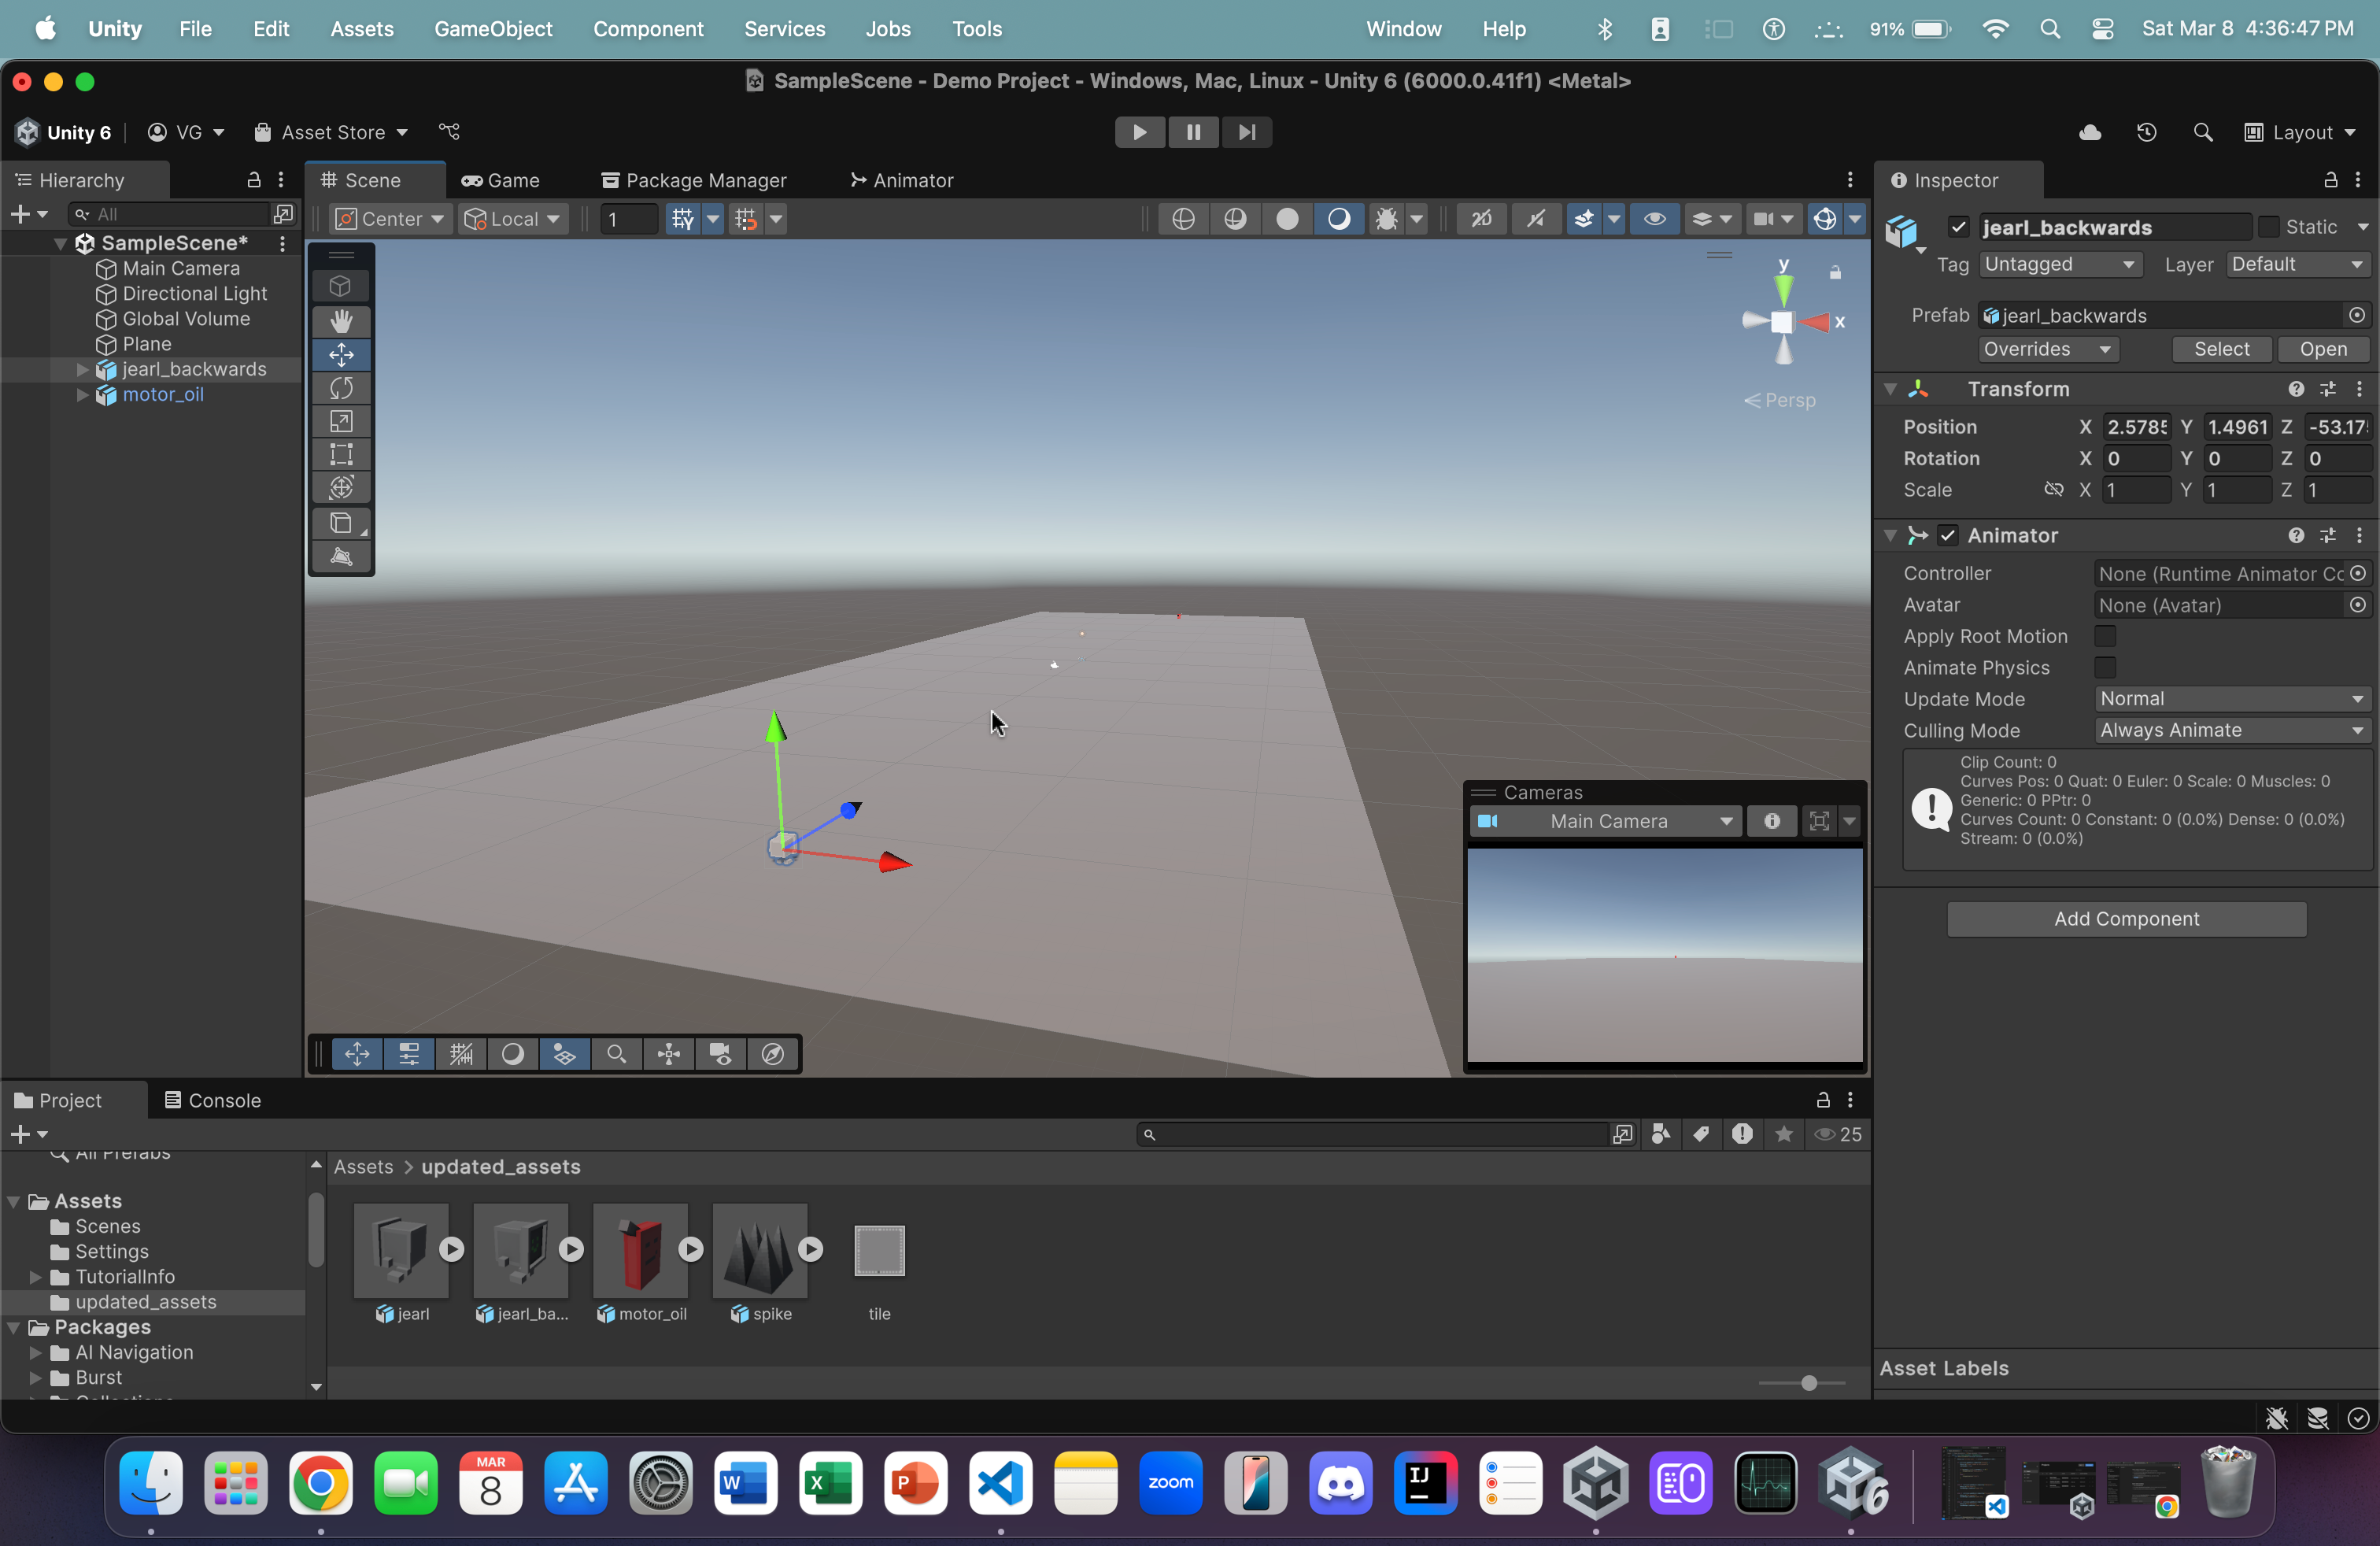The width and height of the screenshot is (2380, 1546).
Task: Open Unity cloud services icon
Action: [x=2090, y=132]
